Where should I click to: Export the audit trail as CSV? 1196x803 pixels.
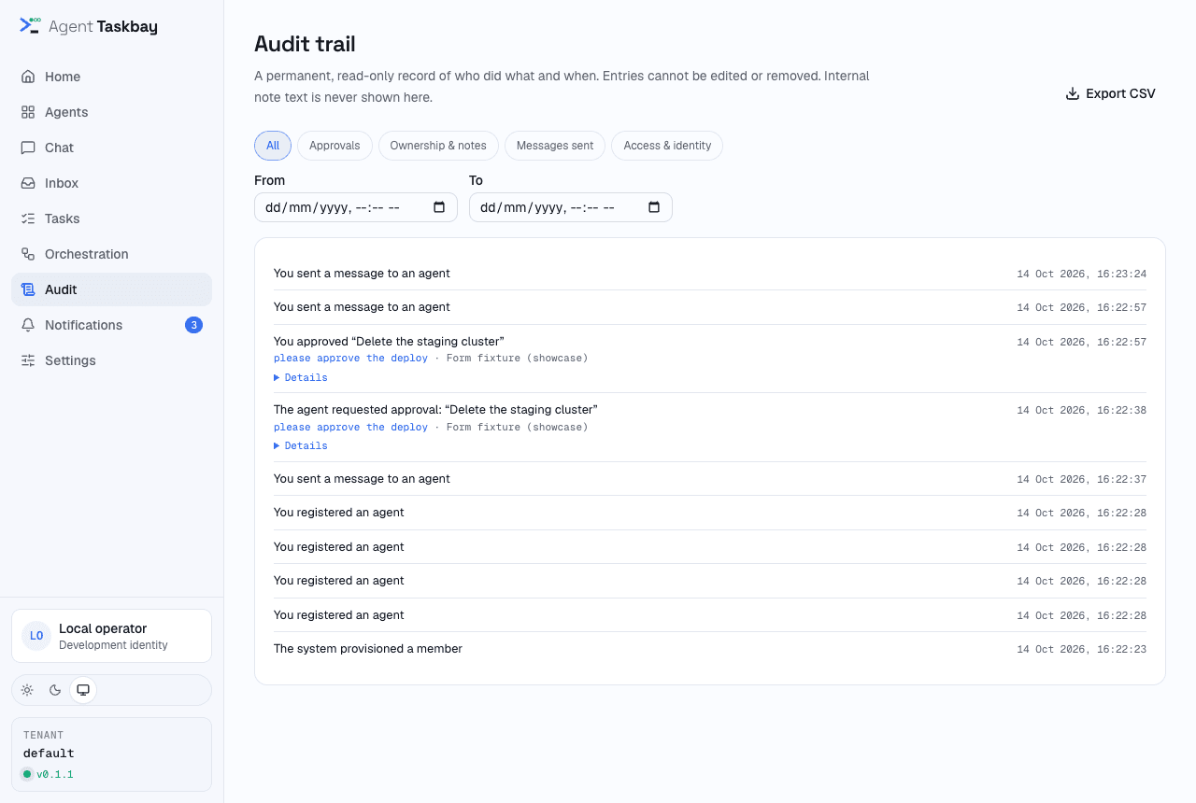(1110, 93)
